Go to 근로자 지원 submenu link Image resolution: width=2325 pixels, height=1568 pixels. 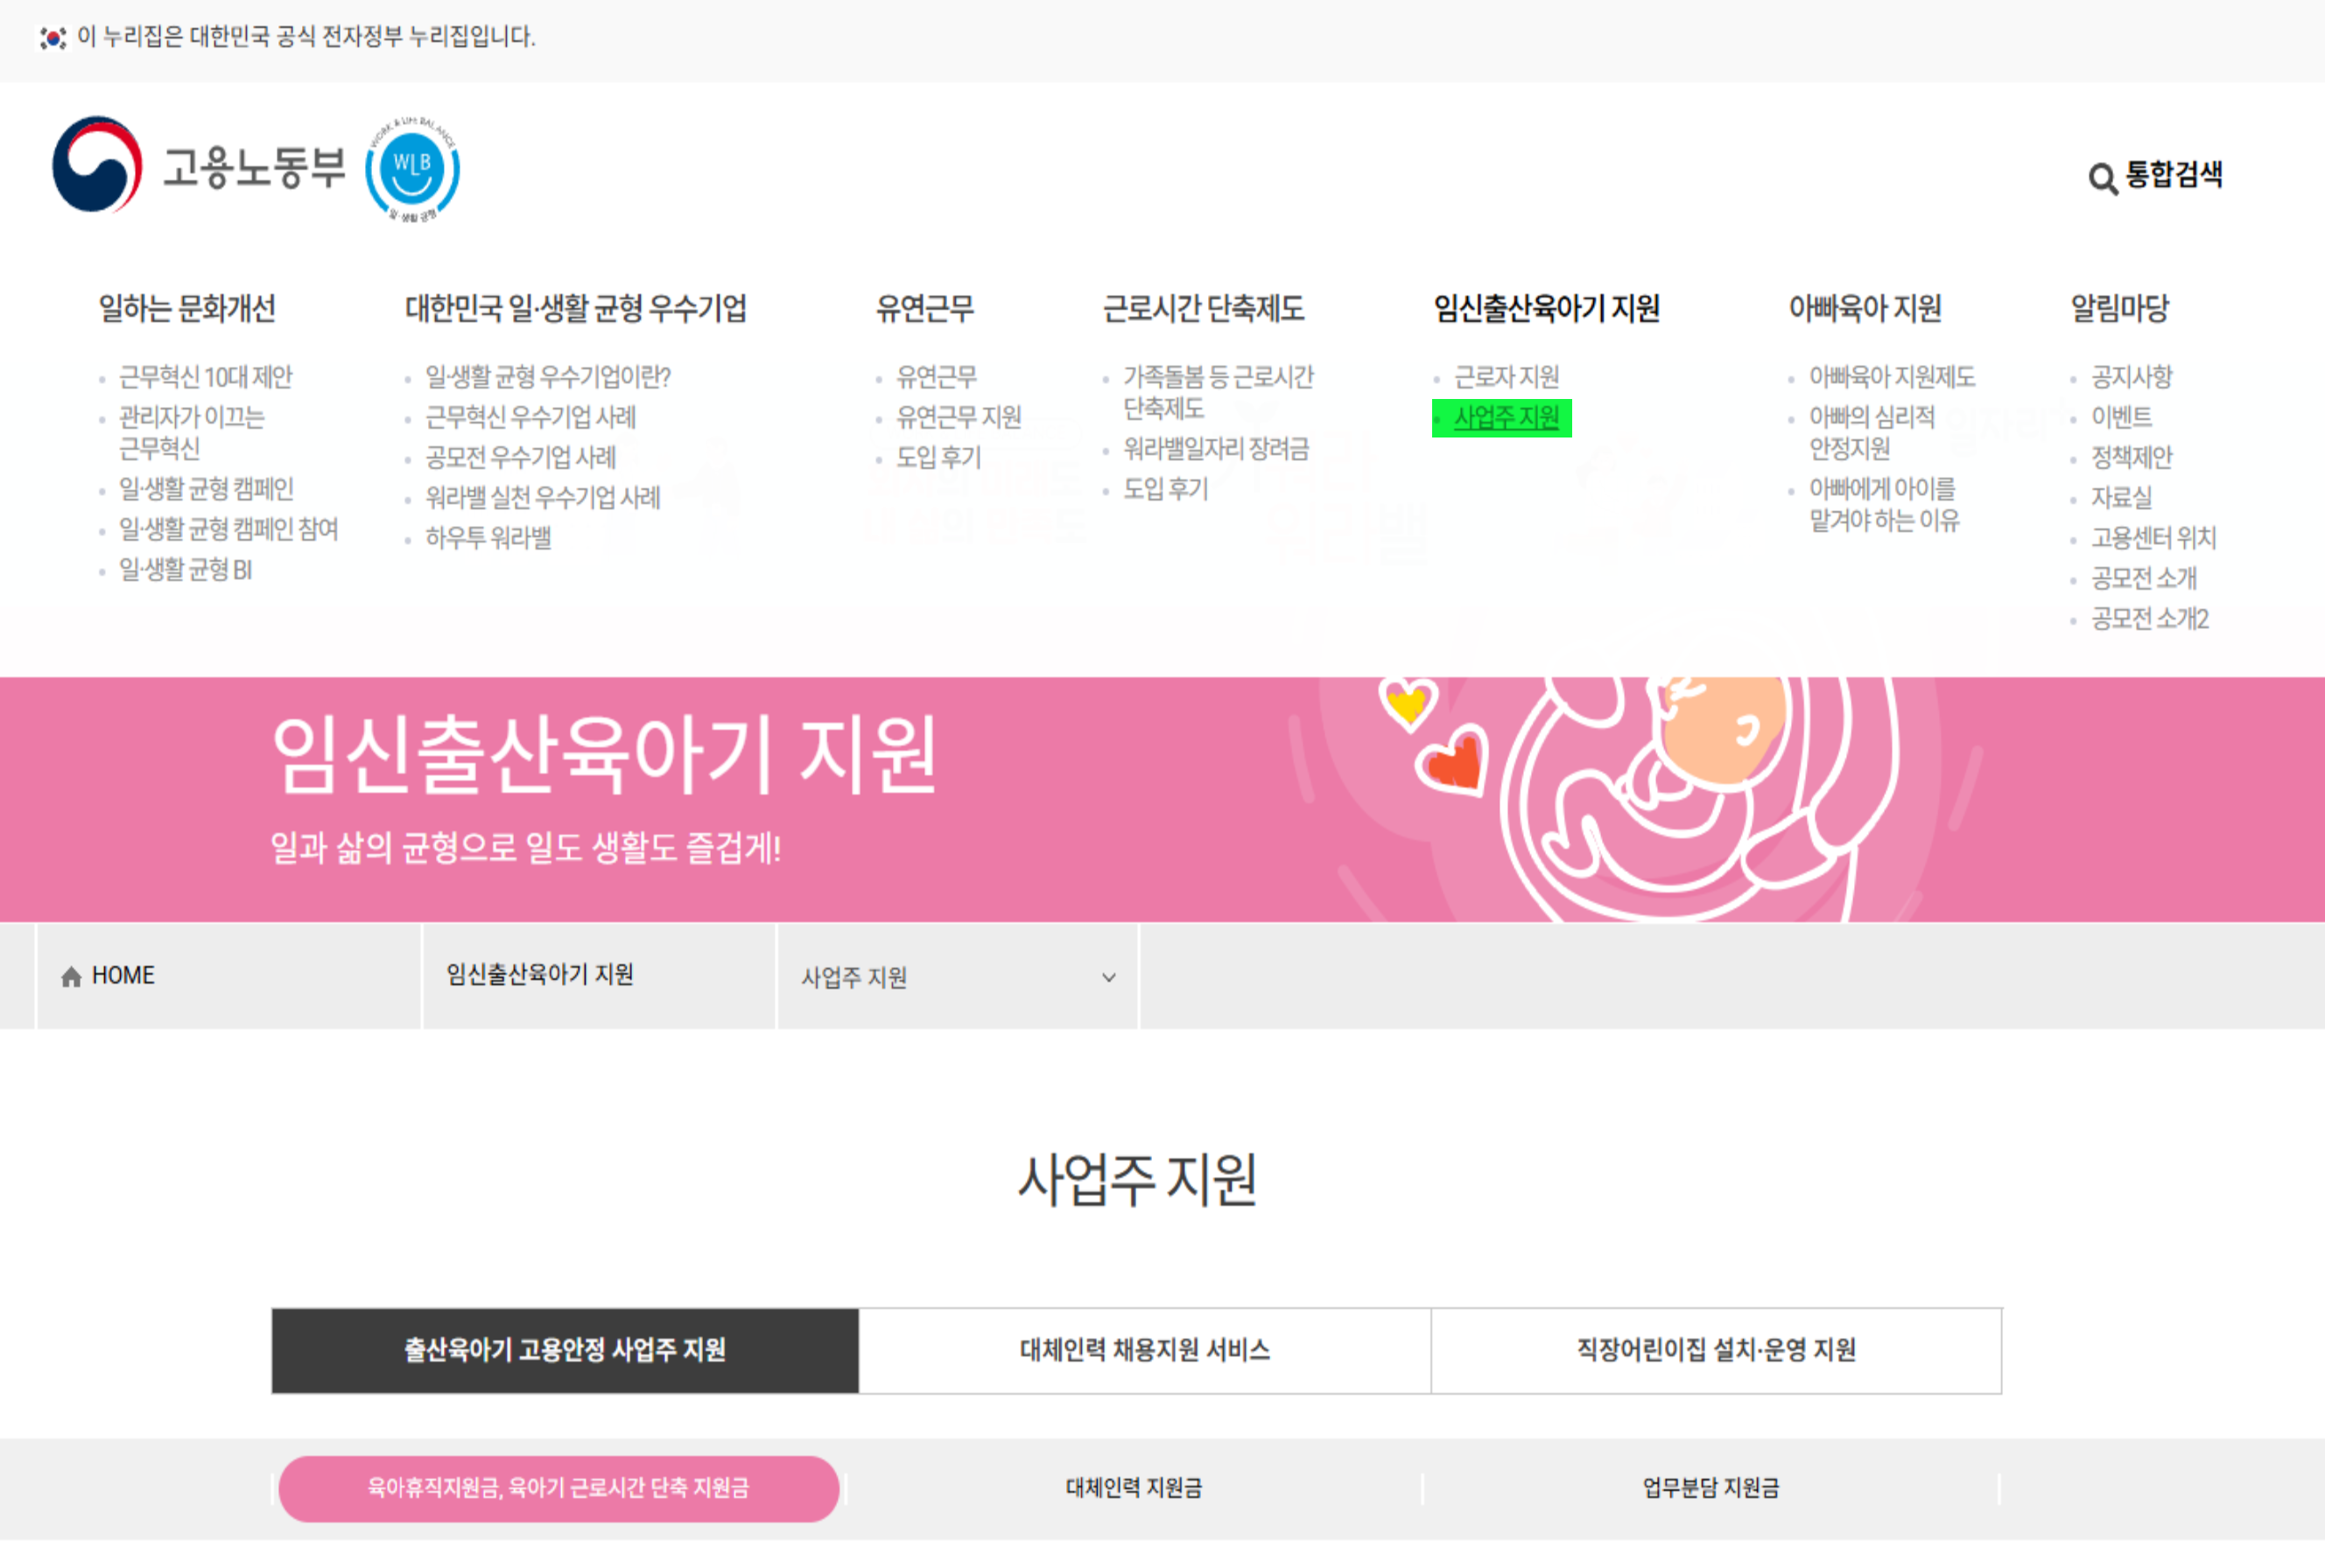[1506, 377]
